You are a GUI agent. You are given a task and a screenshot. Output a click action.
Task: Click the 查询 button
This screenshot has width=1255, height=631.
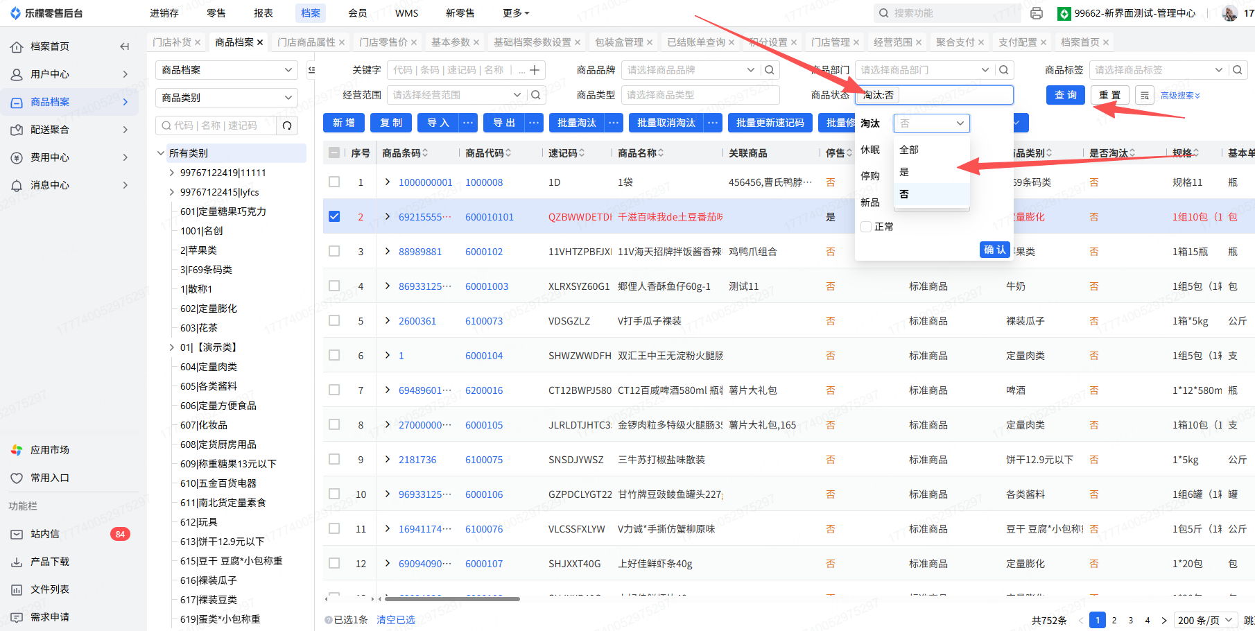click(x=1065, y=95)
